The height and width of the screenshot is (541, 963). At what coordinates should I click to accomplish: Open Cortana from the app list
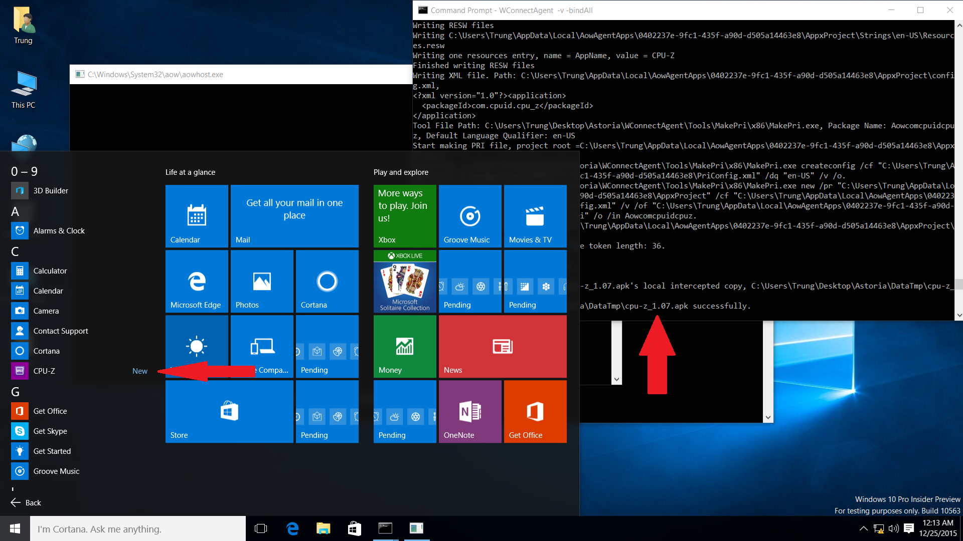pos(80,351)
